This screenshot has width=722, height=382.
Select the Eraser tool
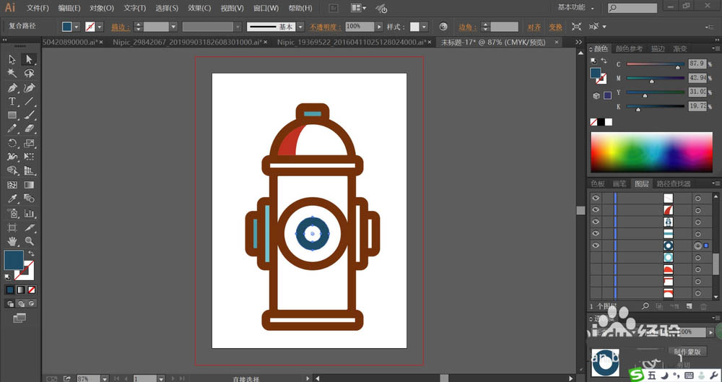(29, 129)
